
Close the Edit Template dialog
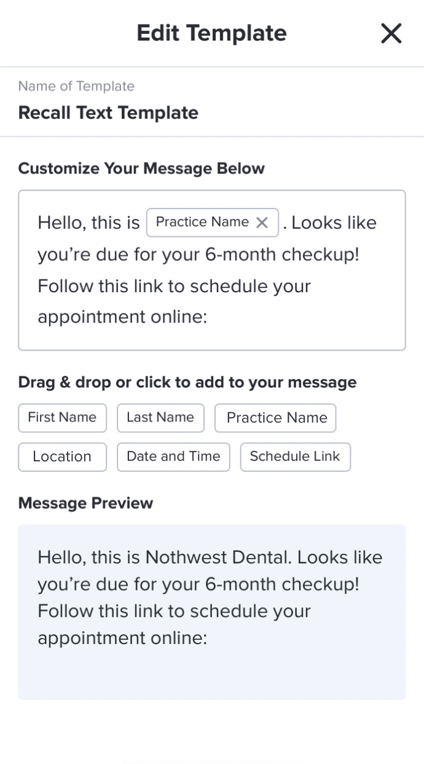coord(391,33)
